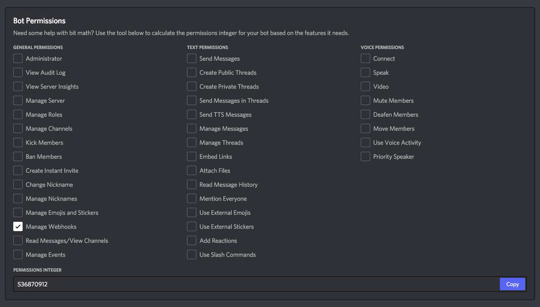This screenshot has height=307, width=540.
Task: Enable Use Slash Commands permission
Action: pos(191,254)
